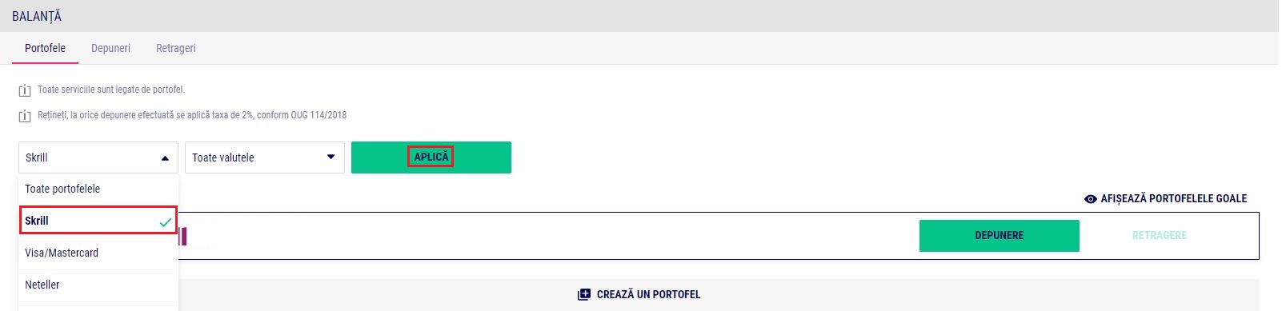Click the plus icon next to Crează un portofel

point(583,294)
